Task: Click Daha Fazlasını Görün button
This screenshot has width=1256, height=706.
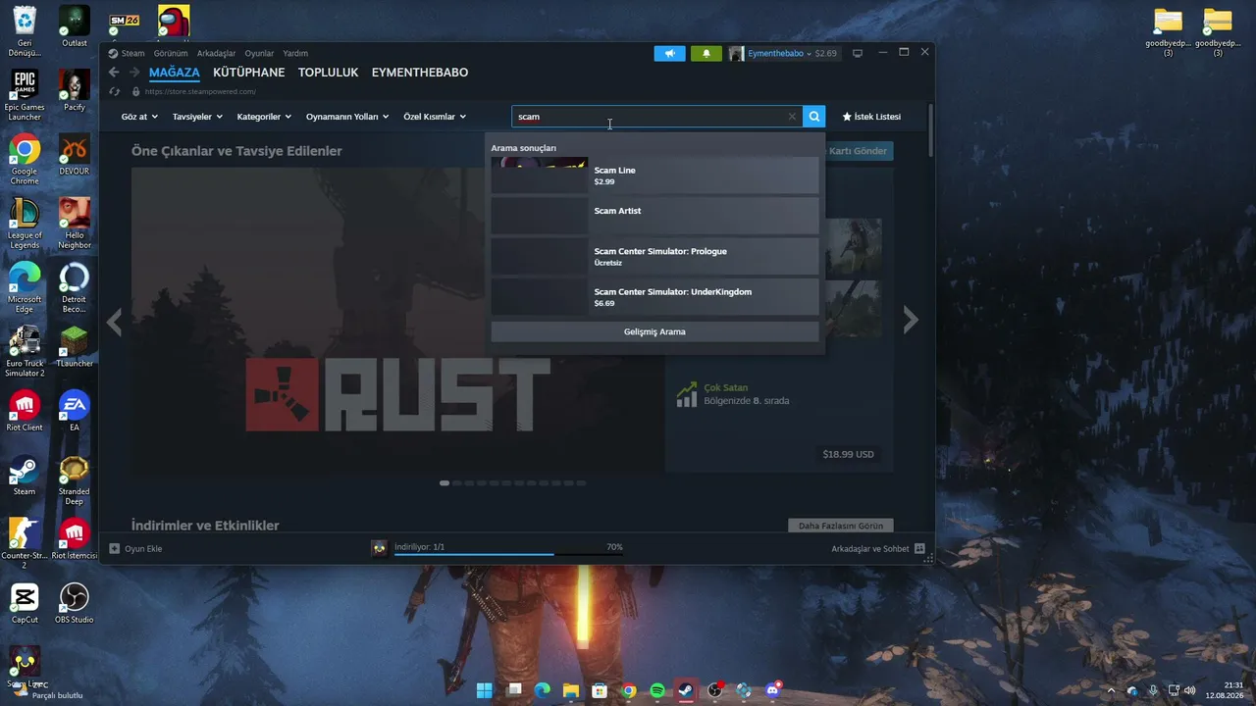Action: tap(841, 527)
